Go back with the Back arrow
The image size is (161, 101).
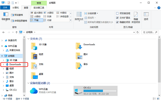(3, 32)
